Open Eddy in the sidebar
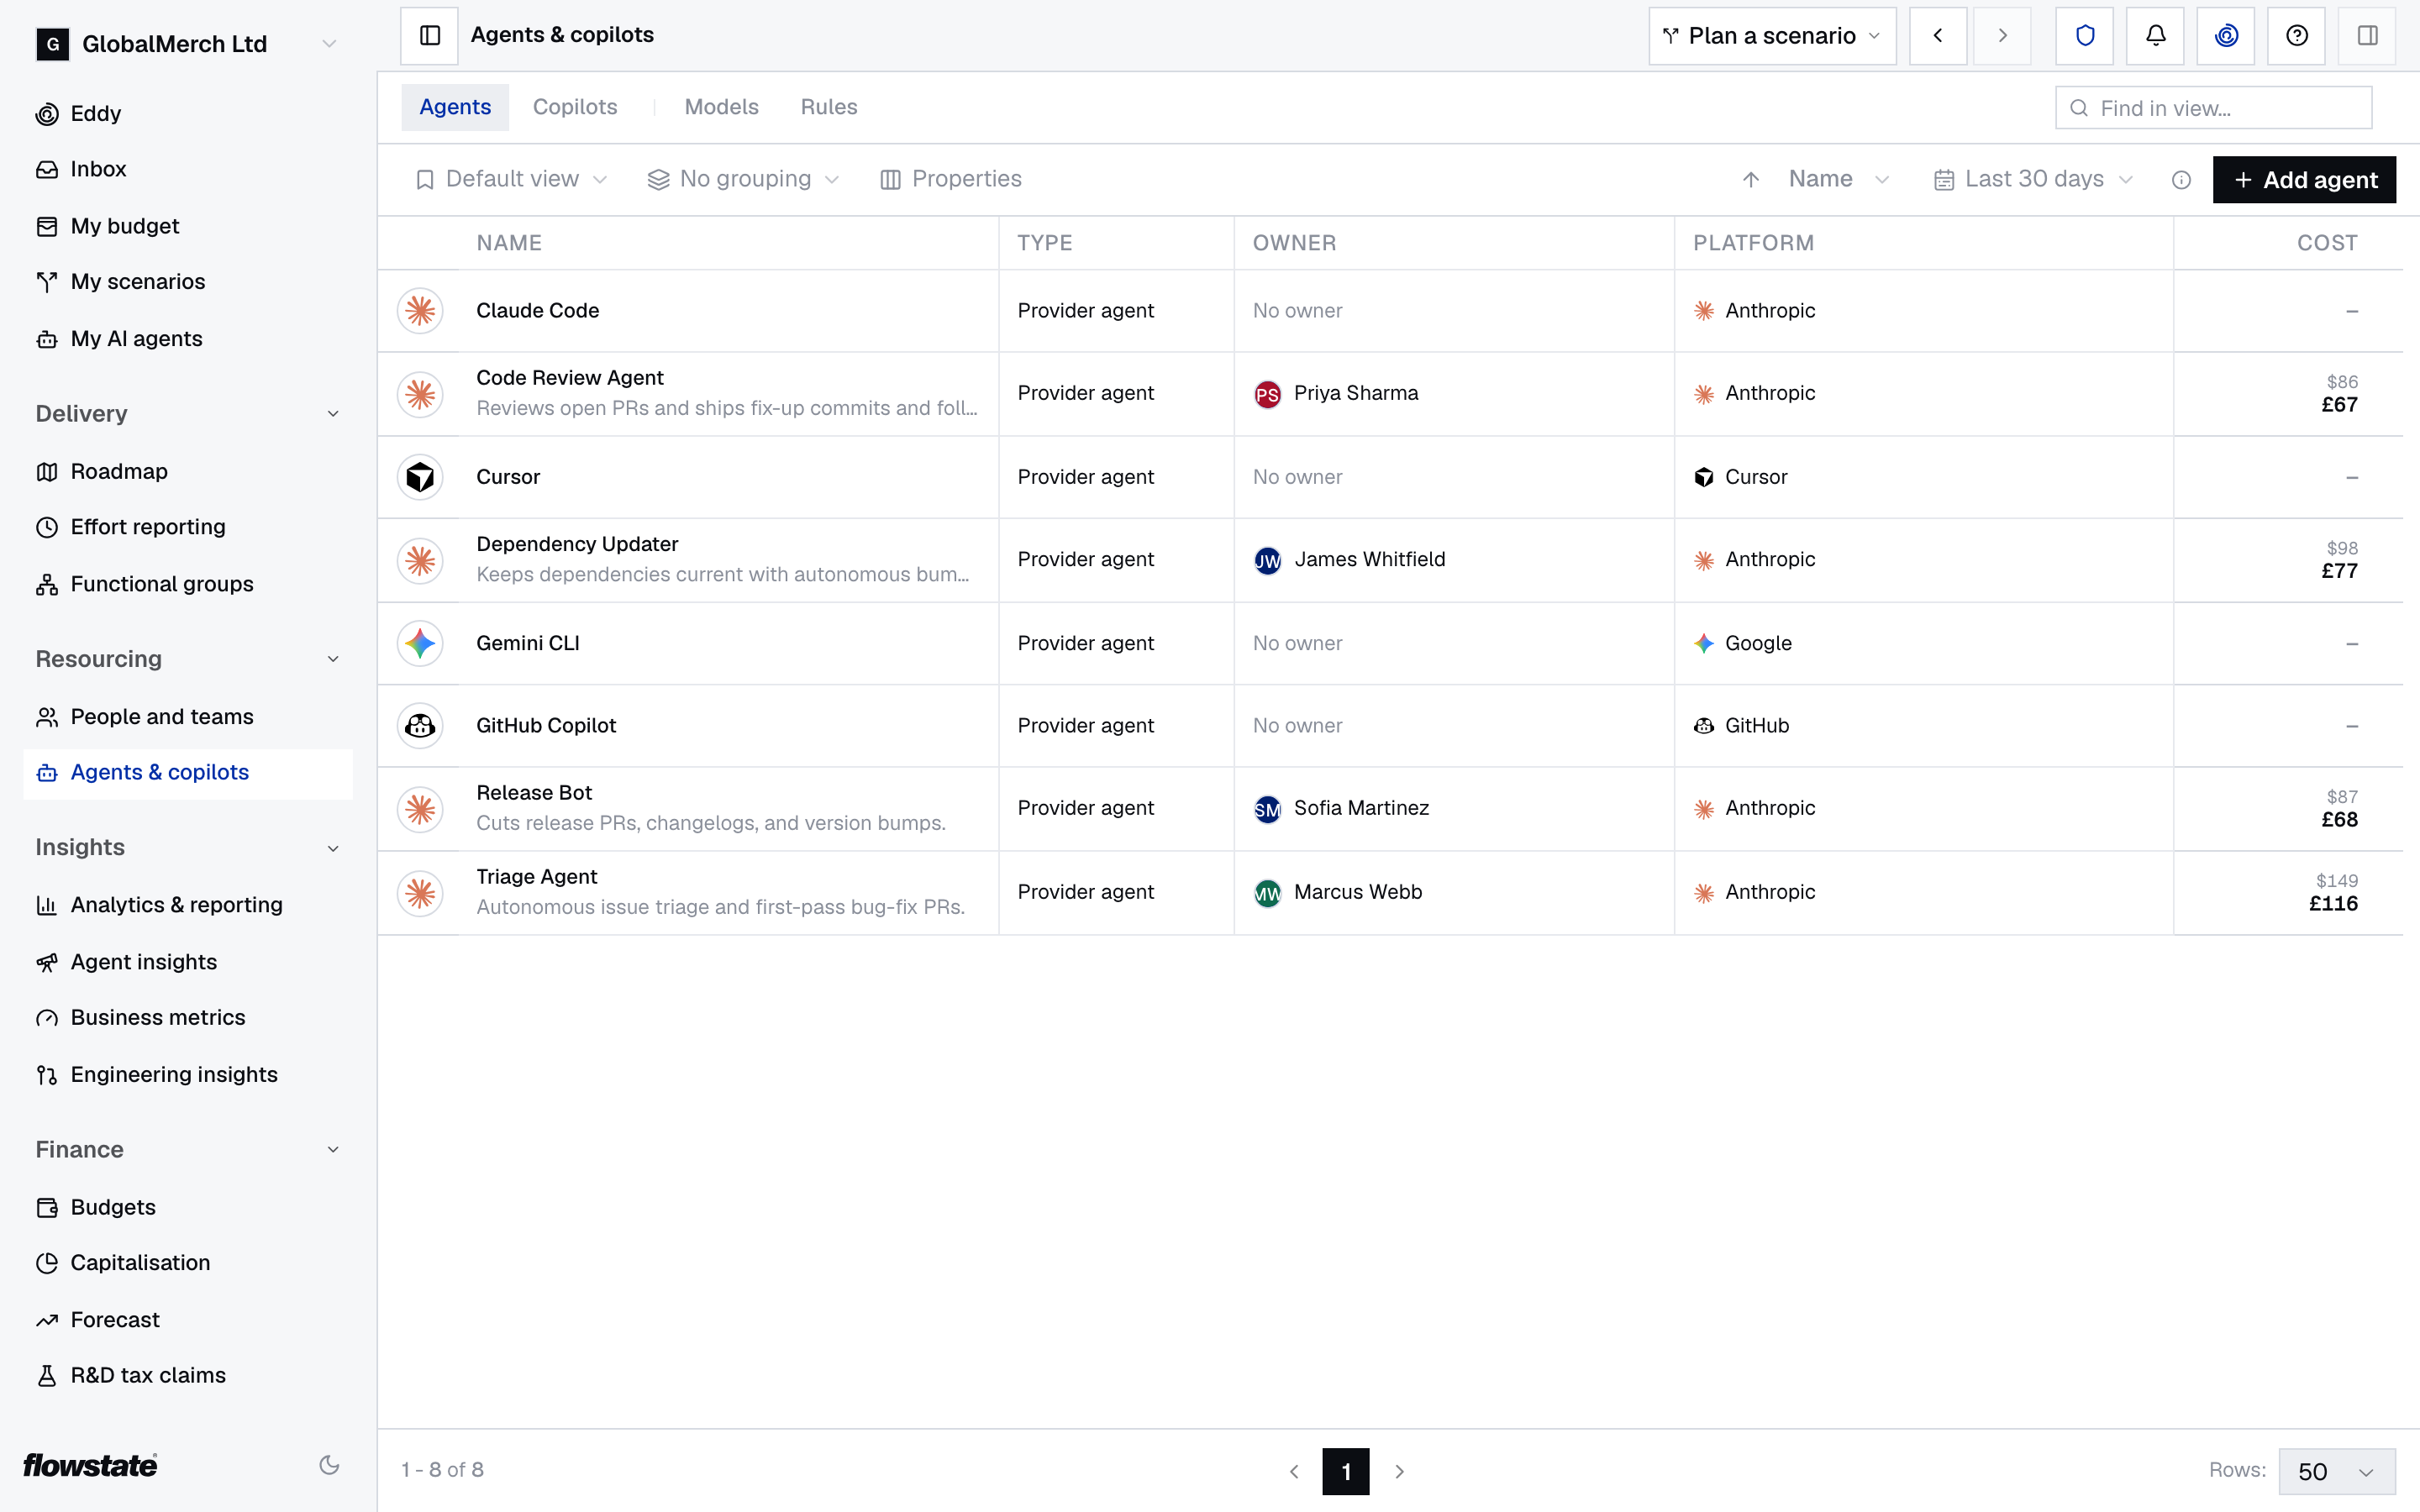2420x1512 pixels. pyautogui.click(x=188, y=113)
